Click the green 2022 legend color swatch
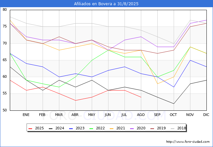The width and height of the screenshot is (213, 147). [91, 128]
